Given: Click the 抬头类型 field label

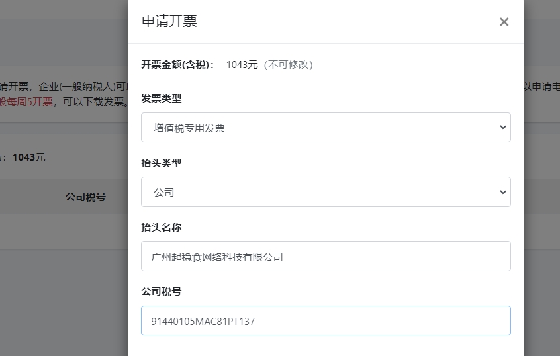Looking at the screenshot, I should (x=161, y=163).
